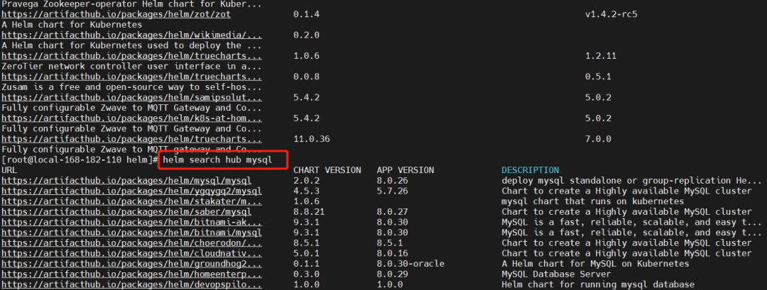Open the helm/devopspilo... package link
This screenshot has height=290, width=767.
(131, 284)
